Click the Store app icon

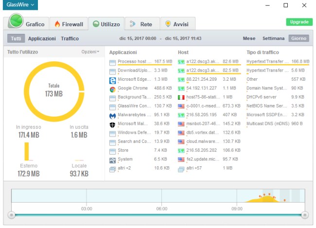(x=112, y=151)
